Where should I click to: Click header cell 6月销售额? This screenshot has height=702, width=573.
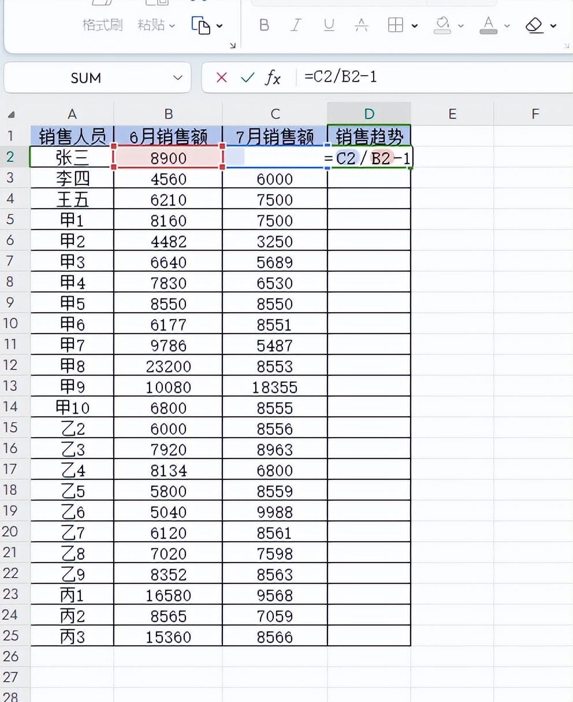(168, 136)
